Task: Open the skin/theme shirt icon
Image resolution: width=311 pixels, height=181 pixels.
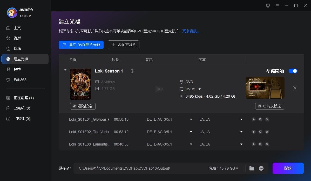Action: coord(268,6)
